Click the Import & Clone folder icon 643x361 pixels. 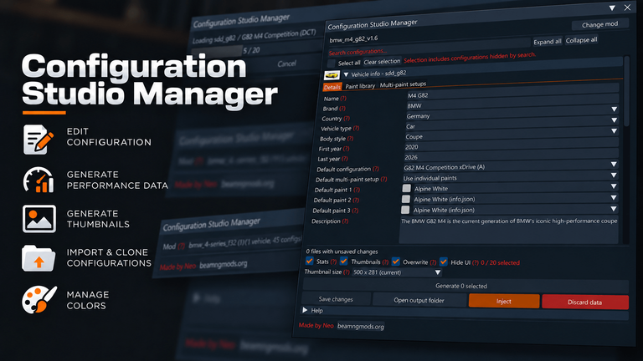(39, 258)
